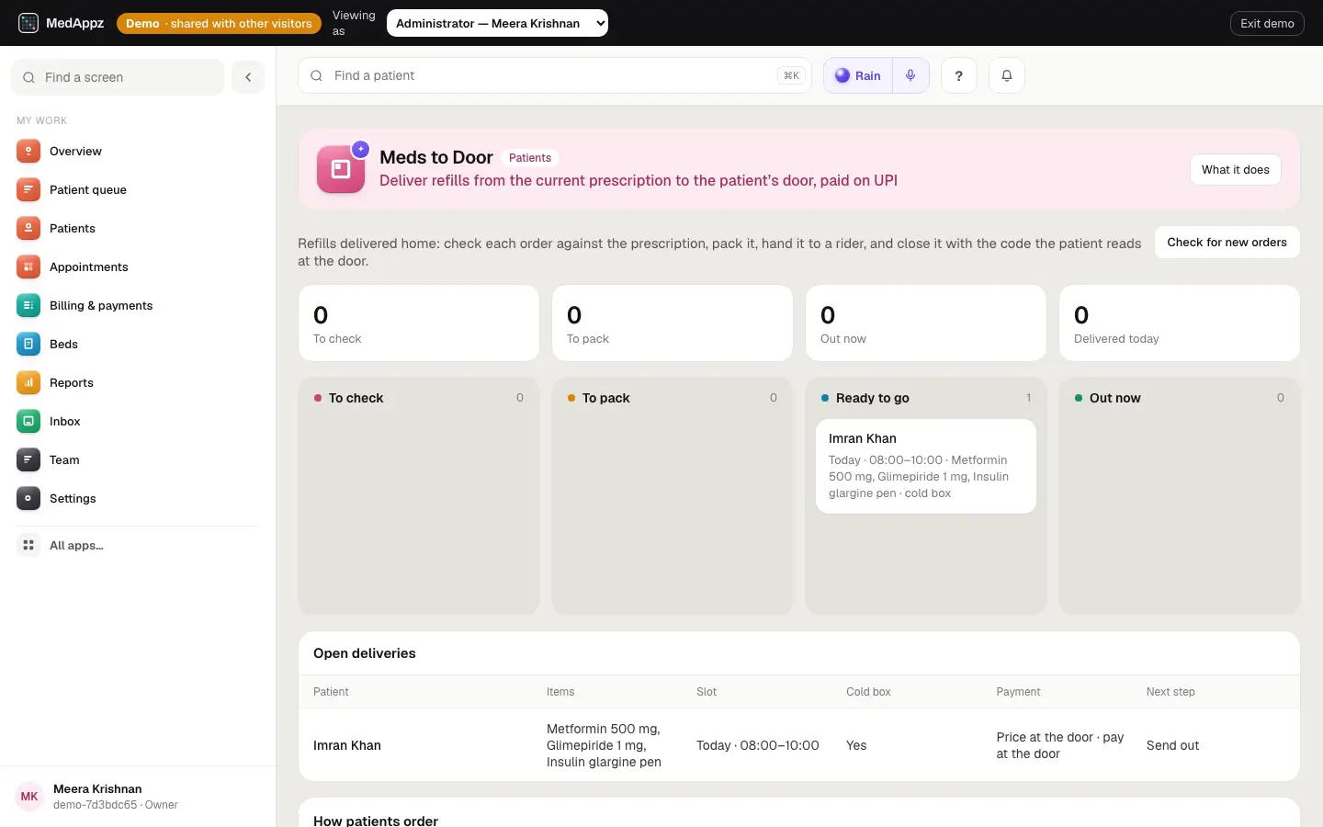1323x827 pixels.
Task: Click the Cold box column header
Action: point(868,692)
